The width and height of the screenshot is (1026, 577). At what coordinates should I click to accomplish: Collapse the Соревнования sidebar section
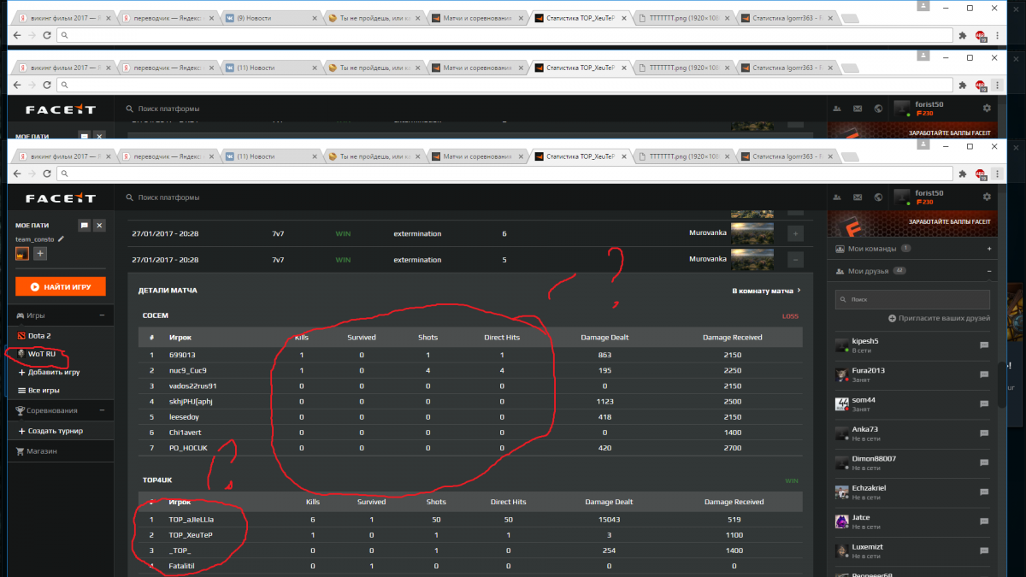pos(101,410)
